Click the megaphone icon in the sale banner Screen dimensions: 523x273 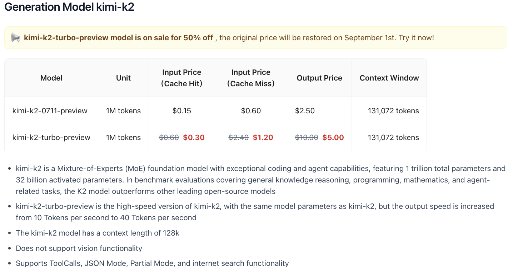[x=15, y=37]
